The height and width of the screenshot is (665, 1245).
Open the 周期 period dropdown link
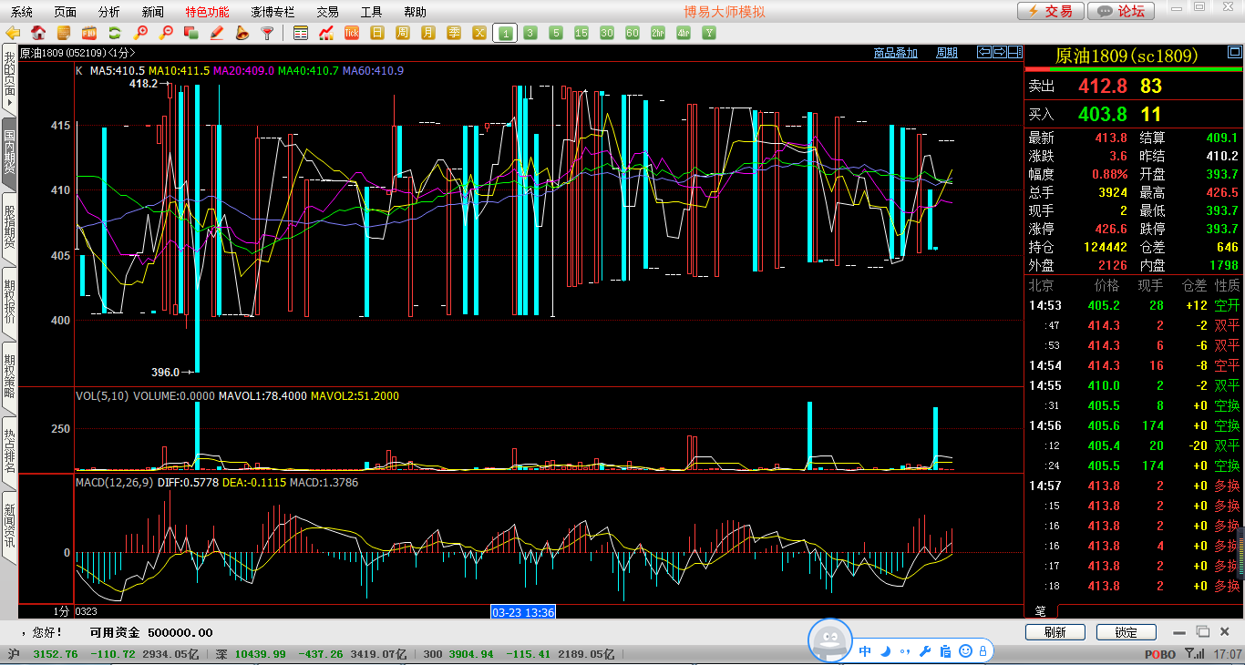[x=947, y=53]
